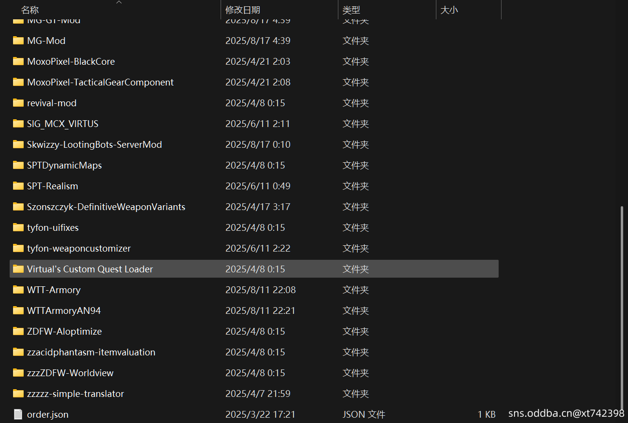Click the WTTArmoryAN94 folder icon
This screenshot has height=423, width=628.
pyautogui.click(x=18, y=310)
